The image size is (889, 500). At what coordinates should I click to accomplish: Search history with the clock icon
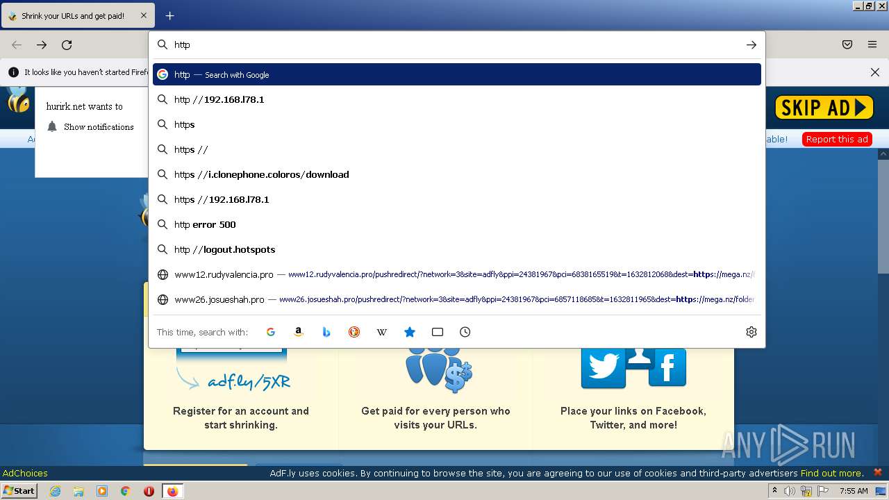[x=465, y=332]
